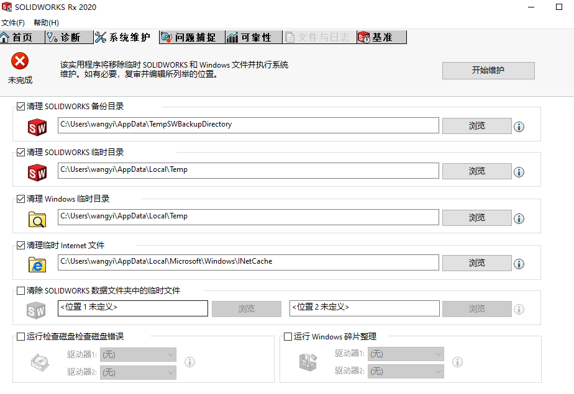The width and height of the screenshot is (574, 394).
Task: Click the Internet Explorer icon for temporary Internet files
Action: [37, 264]
